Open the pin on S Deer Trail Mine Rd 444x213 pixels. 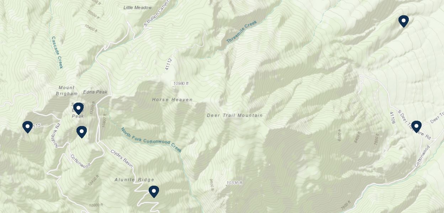416,127
